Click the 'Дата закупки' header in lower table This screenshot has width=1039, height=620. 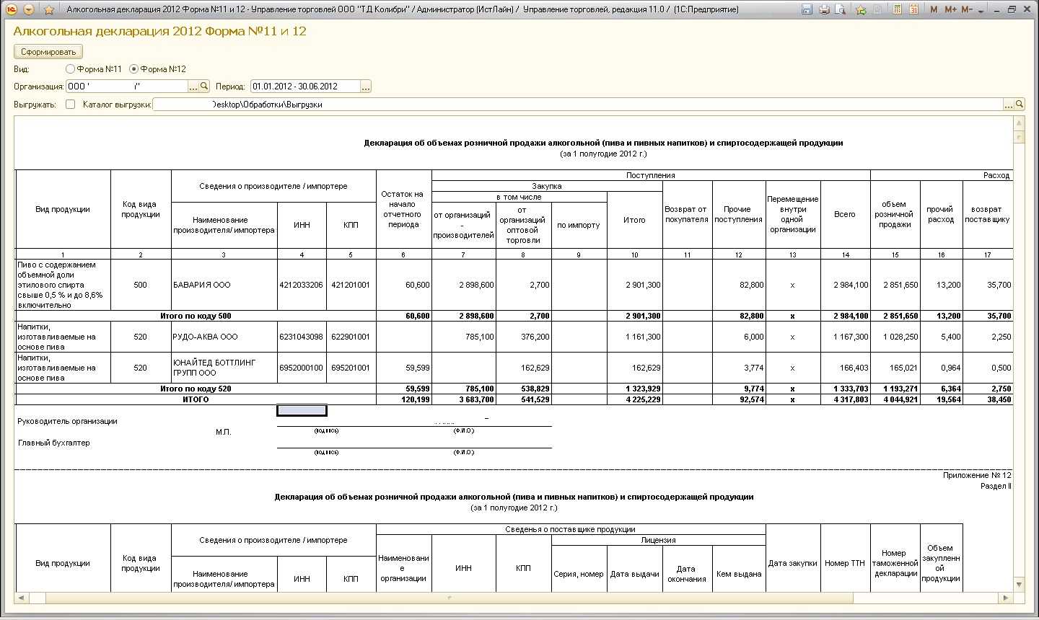793,563
